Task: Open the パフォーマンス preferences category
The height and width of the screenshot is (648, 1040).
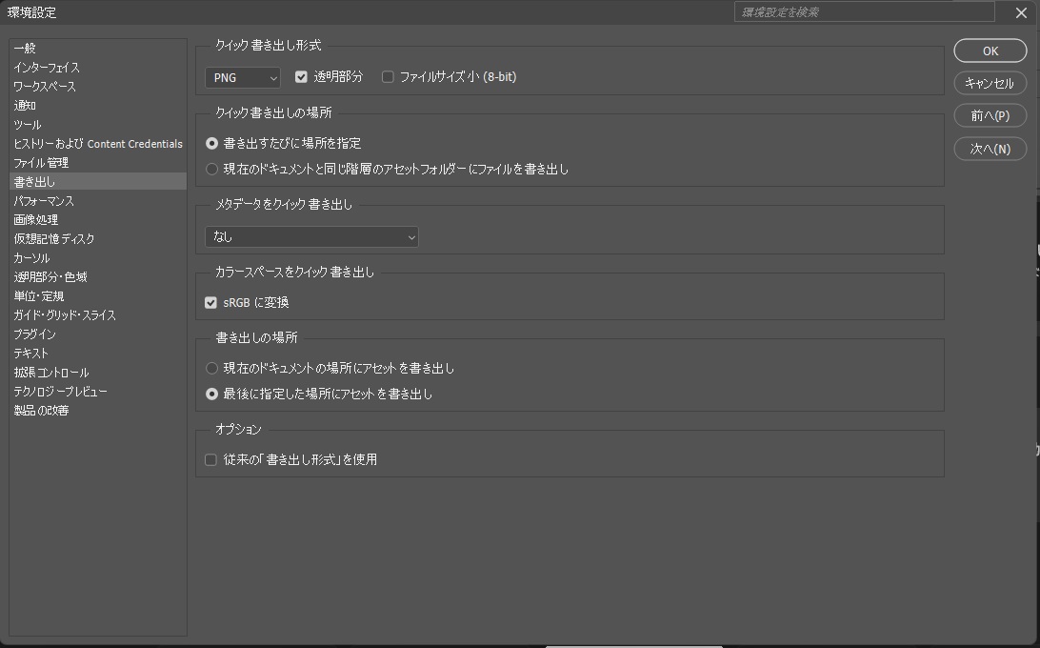Action: click(98, 201)
